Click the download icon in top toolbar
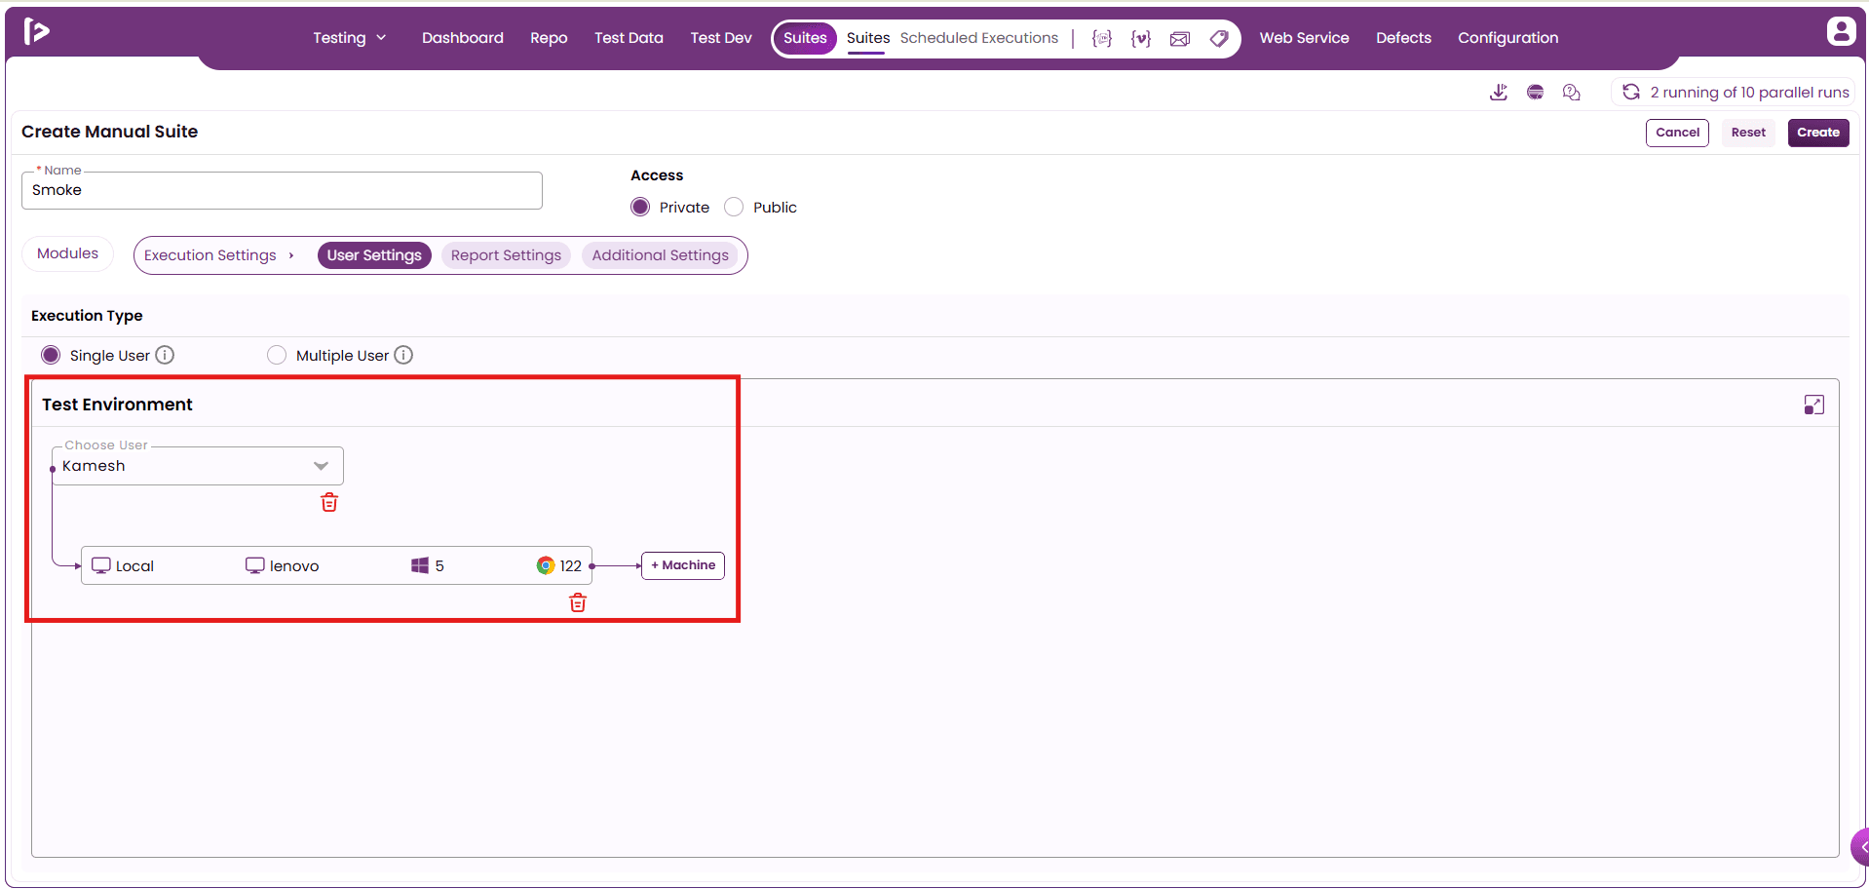The height and width of the screenshot is (889, 1869). [1499, 92]
